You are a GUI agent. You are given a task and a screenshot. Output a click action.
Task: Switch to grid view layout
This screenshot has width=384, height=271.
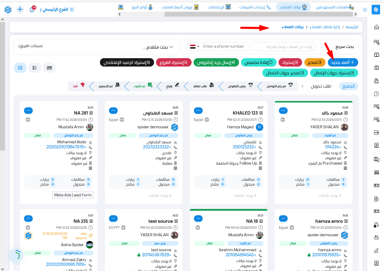pyautogui.click(x=20, y=68)
